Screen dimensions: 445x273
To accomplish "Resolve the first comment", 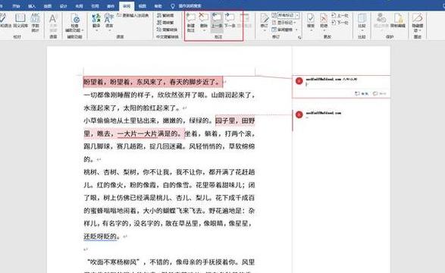I will pyautogui.click(x=380, y=93).
